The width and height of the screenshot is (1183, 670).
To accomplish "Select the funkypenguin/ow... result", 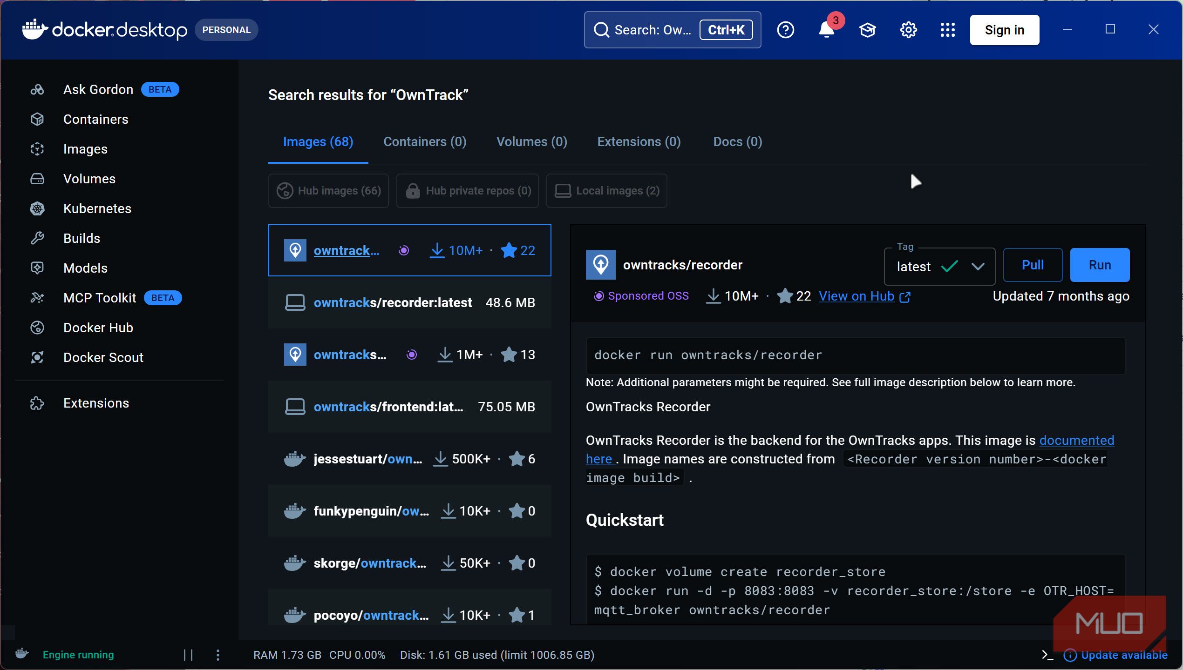I will tap(410, 511).
